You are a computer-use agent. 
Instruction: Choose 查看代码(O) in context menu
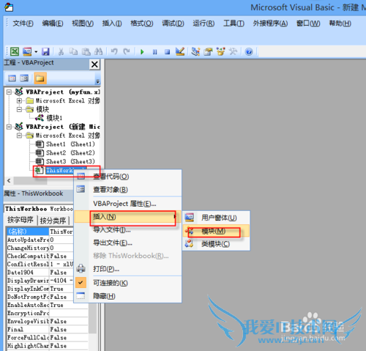128,177
